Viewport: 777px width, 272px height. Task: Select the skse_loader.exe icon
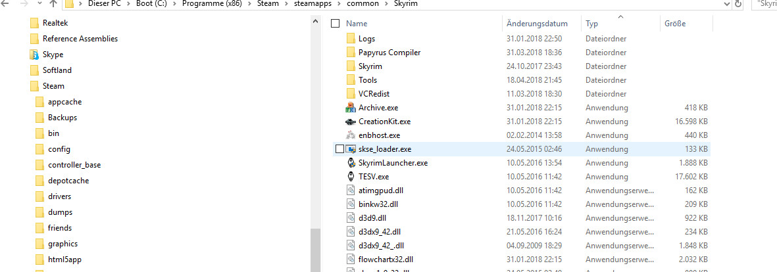[x=350, y=149]
